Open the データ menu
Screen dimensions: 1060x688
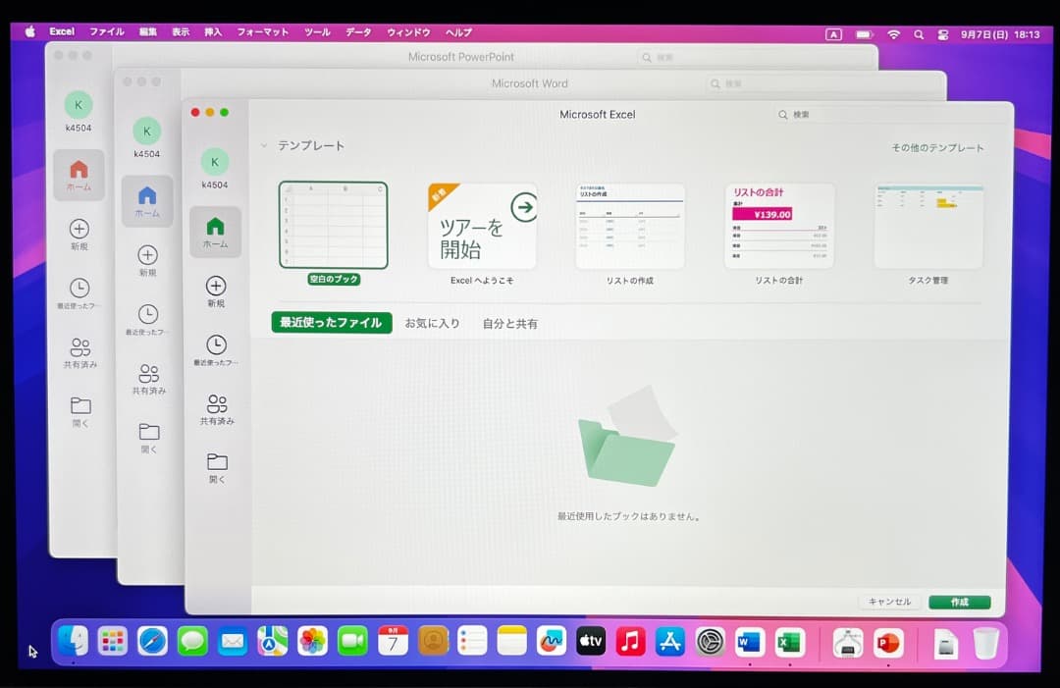coord(357,30)
